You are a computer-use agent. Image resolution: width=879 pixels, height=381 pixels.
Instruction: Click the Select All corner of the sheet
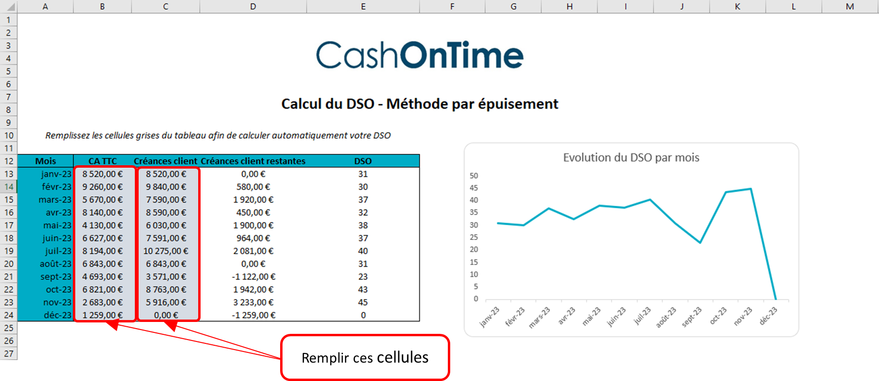pos(9,7)
